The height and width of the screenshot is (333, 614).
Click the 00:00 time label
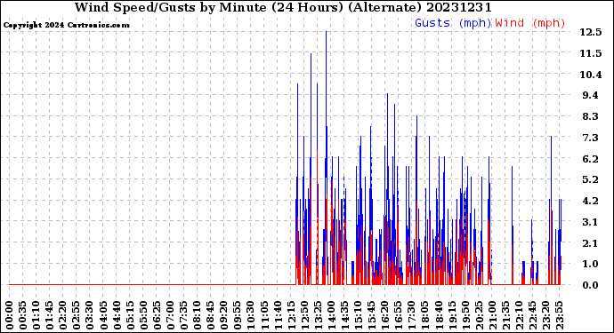(x=10, y=315)
